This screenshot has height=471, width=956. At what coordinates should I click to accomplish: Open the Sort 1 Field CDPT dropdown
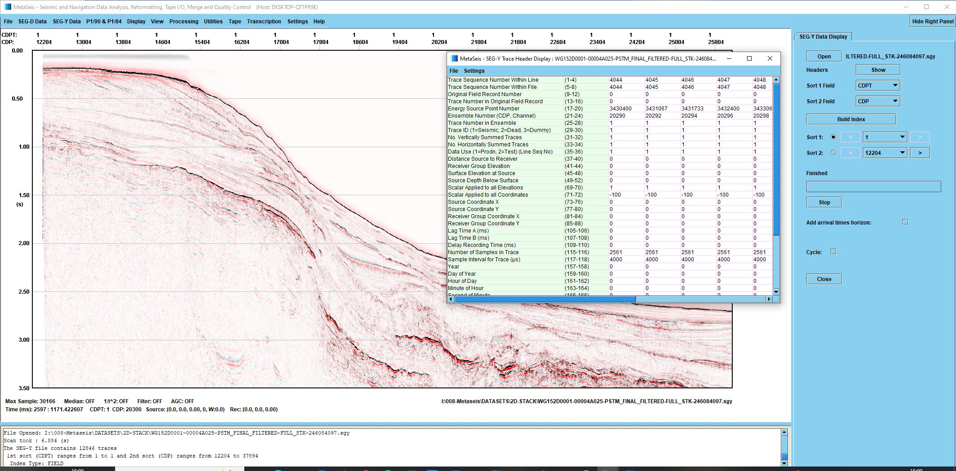tap(878, 86)
